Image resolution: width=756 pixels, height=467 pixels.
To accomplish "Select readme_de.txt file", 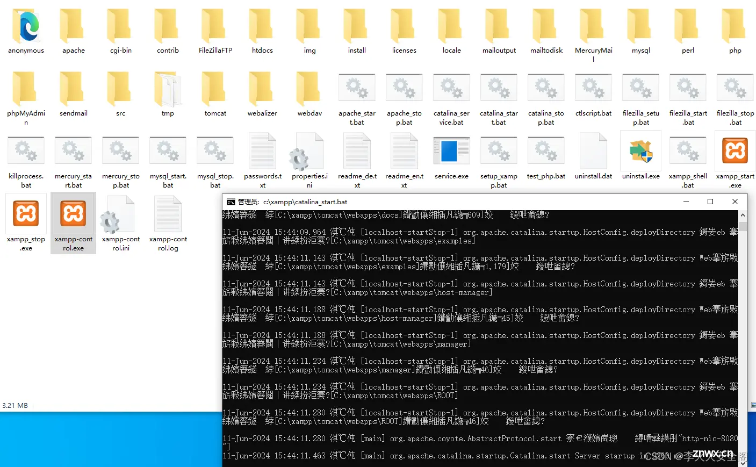I will tap(357, 161).
